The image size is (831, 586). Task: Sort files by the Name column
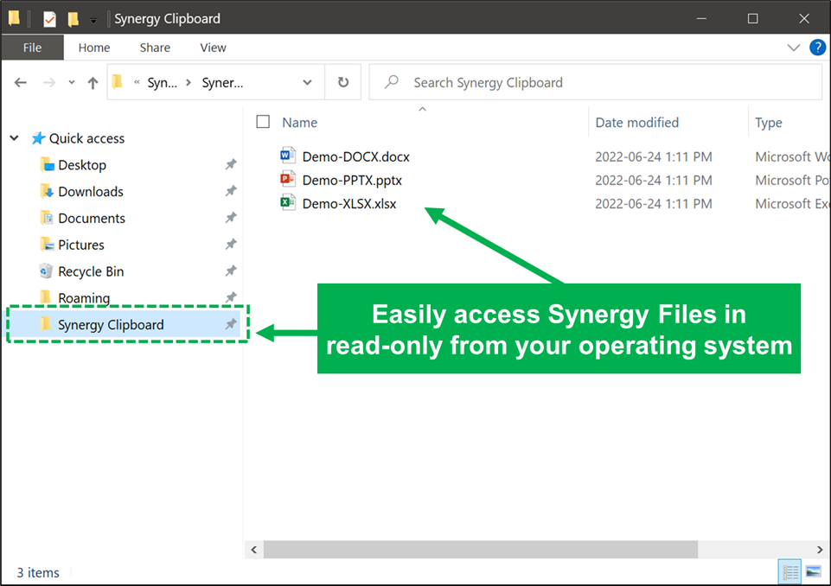pos(299,123)
